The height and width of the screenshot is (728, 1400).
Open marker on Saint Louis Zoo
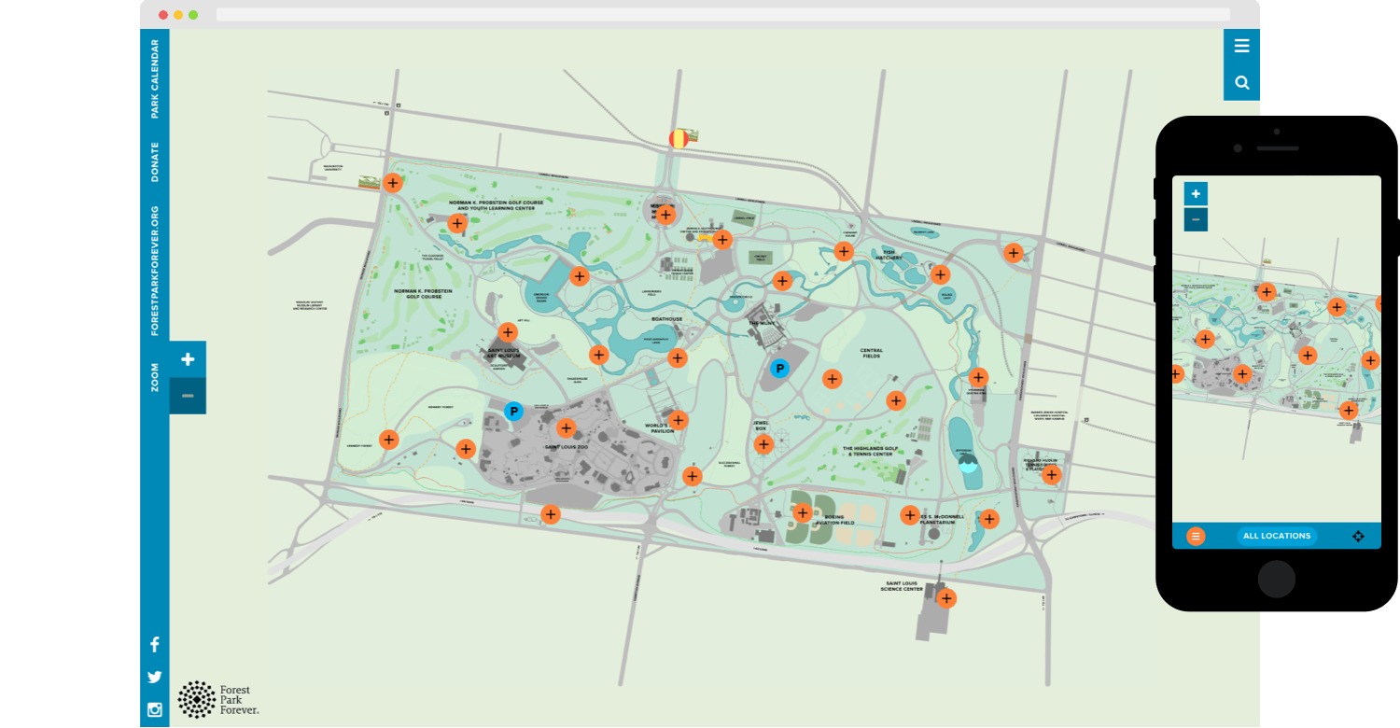pyautogui.click(x=566, y=428)
